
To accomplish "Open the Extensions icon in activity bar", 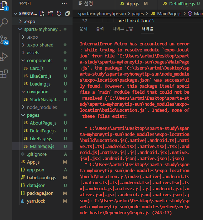I will (4, 74).
